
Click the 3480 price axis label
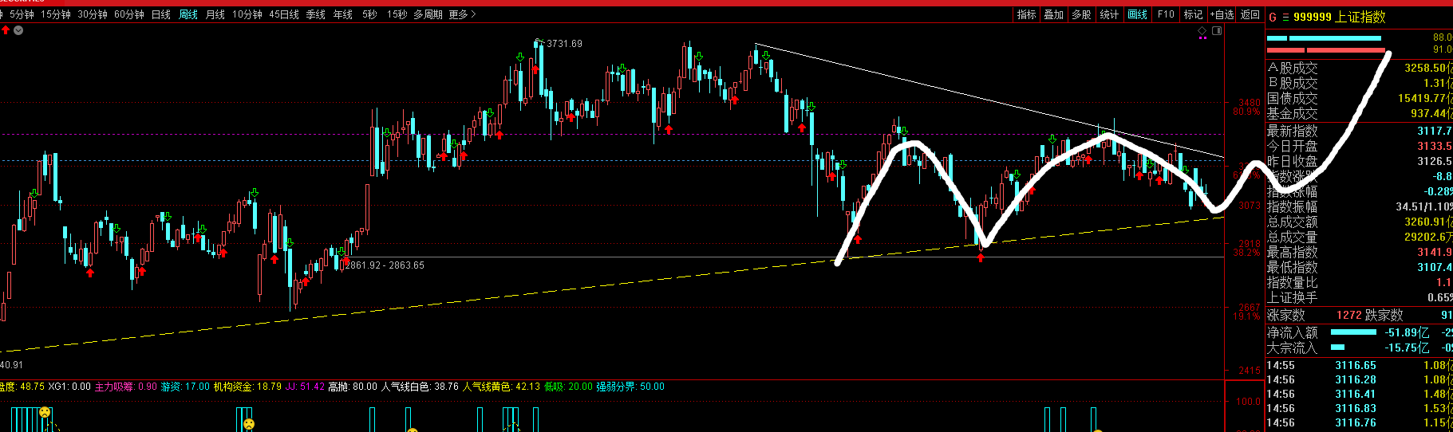(1250, 103)
